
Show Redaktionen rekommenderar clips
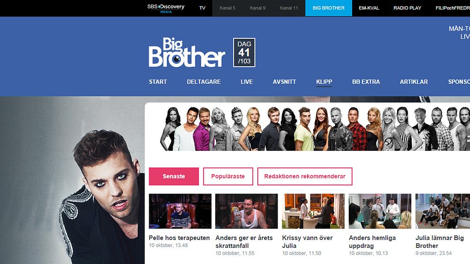point(305,176)
